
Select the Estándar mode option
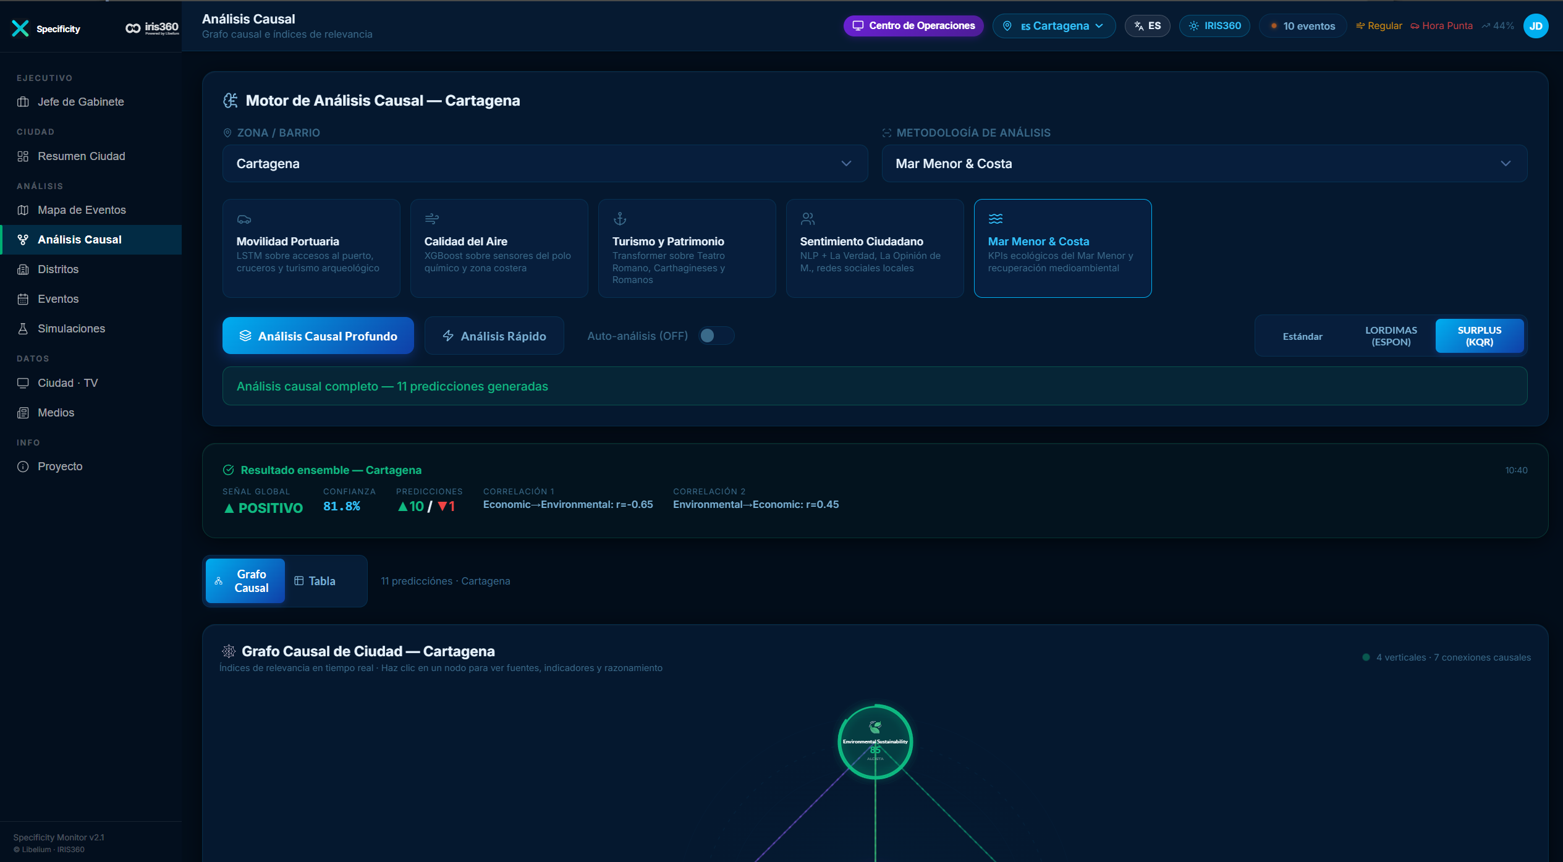(x=1302, y=336)
